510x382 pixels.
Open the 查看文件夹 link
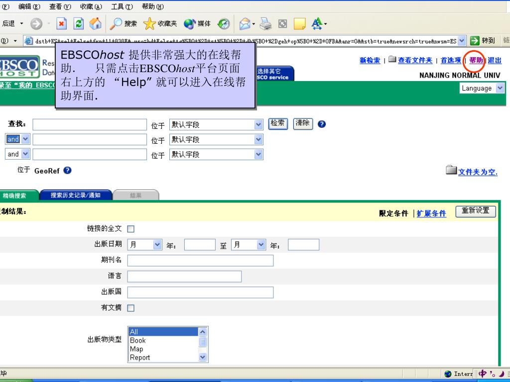pos(415,60)
